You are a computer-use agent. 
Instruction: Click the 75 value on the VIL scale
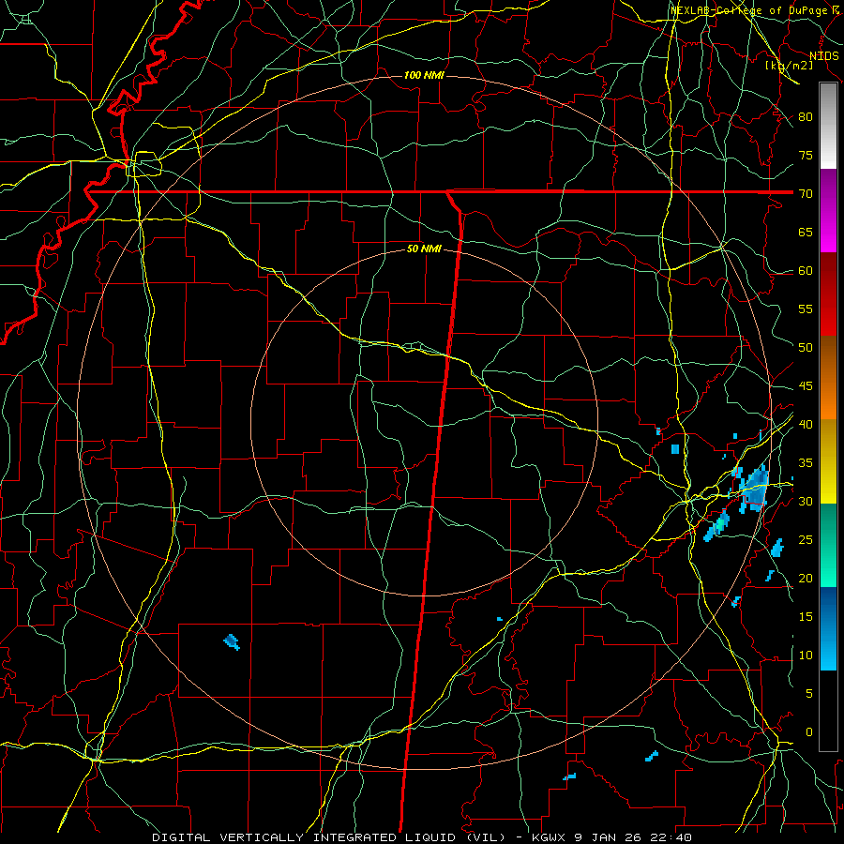tap(806, 155)
